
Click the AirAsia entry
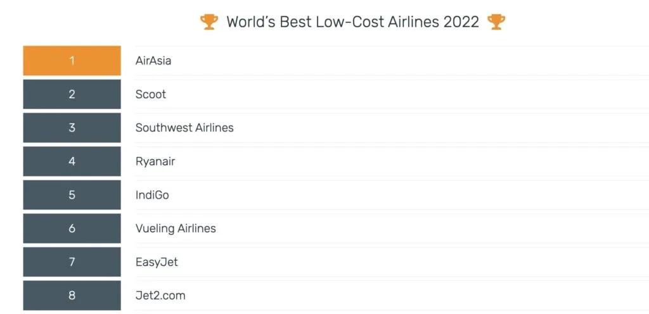pyautogui.click(x=153, y=61)
